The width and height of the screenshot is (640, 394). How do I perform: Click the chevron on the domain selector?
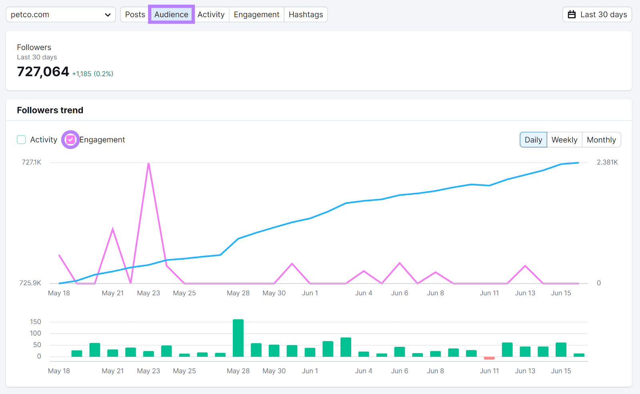pos(107,14)
